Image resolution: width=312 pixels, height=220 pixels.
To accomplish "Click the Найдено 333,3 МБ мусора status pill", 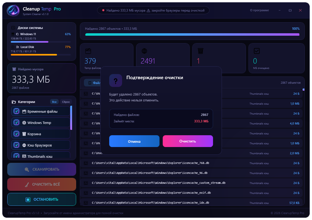I will tap(153, 10).
